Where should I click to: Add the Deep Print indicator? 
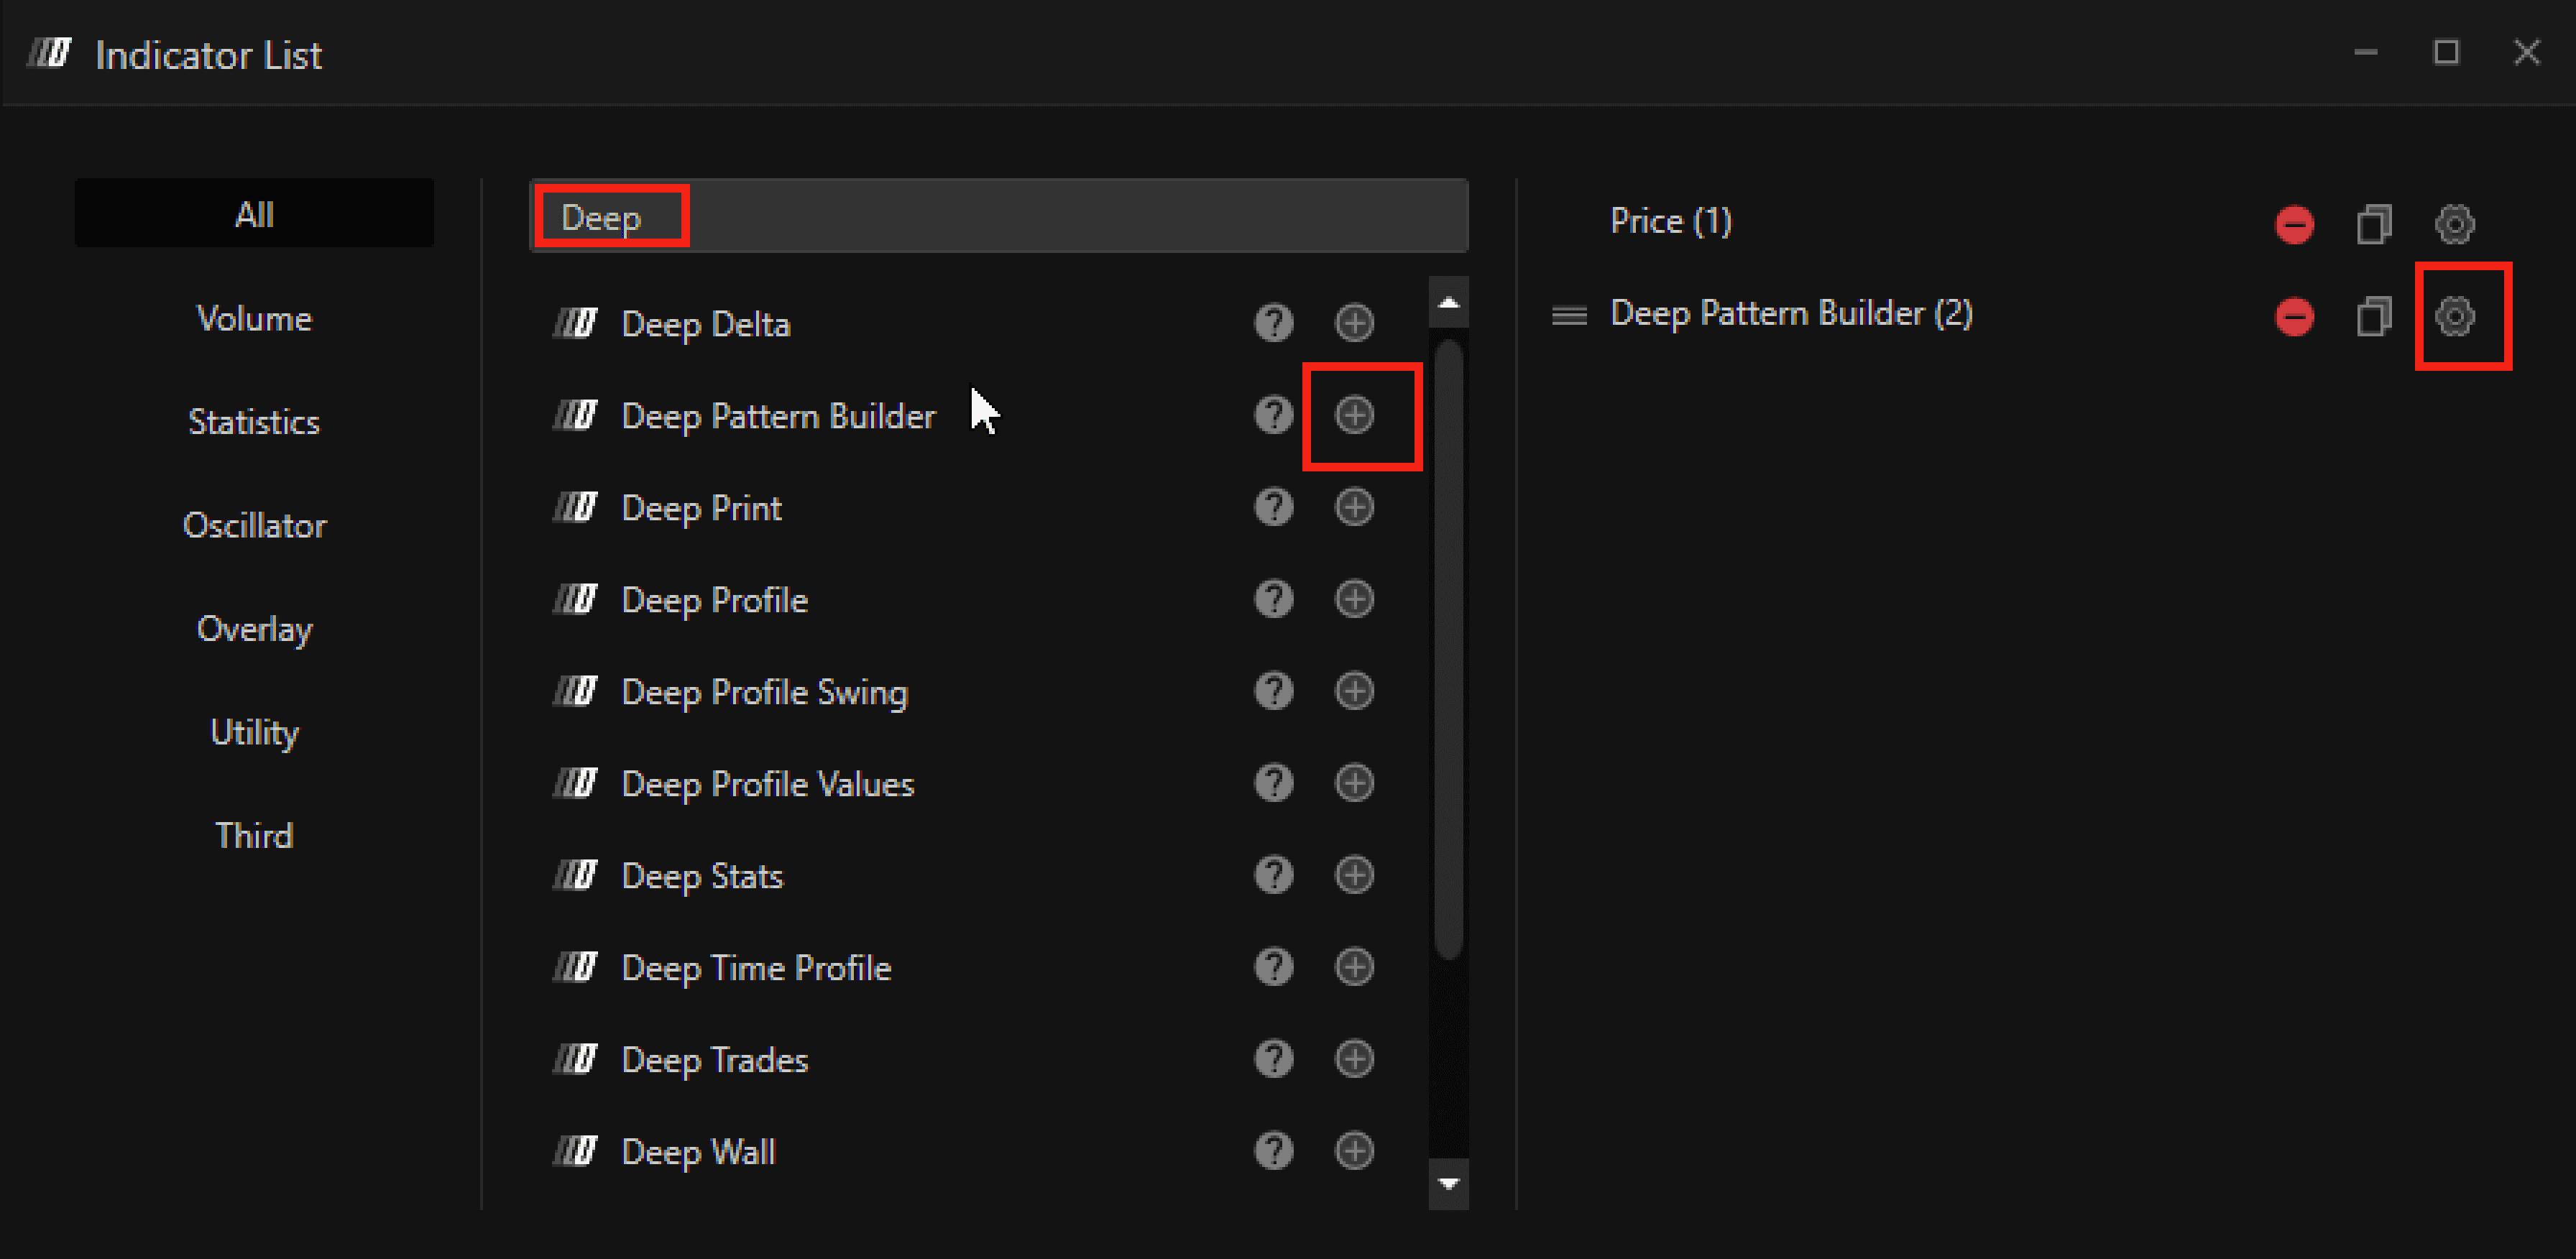click(x=1354, y=507)
